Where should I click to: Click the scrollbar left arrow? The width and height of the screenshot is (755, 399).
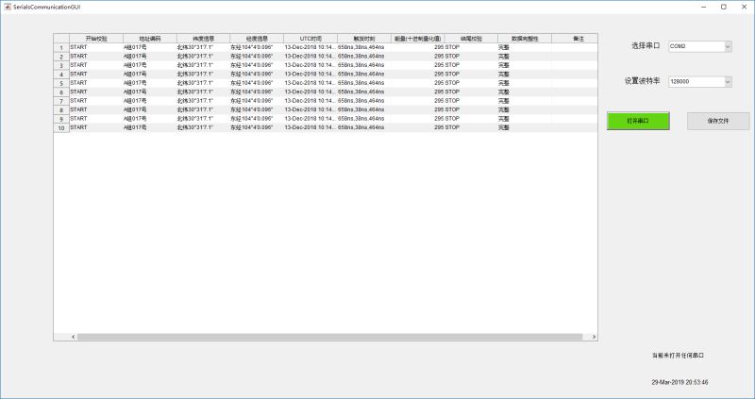(74, 337)
